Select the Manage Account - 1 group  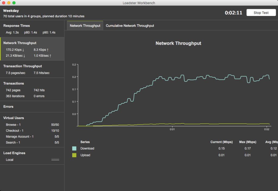click(20, 136)
